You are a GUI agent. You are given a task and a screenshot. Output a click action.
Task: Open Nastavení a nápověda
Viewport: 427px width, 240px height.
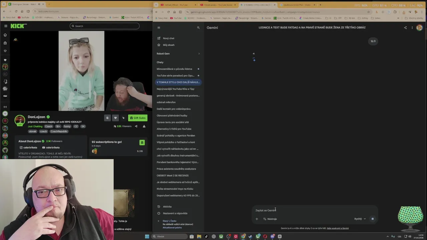172,213
